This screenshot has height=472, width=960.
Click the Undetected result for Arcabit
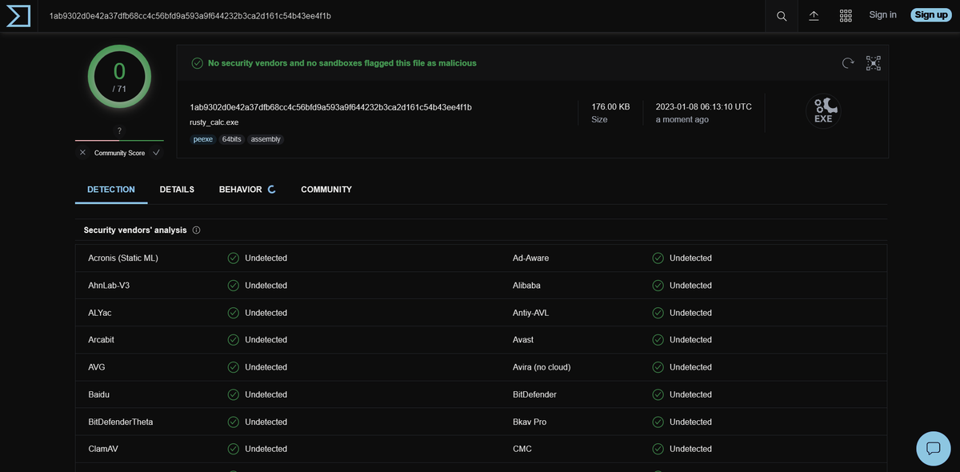[x=266, y=340]
